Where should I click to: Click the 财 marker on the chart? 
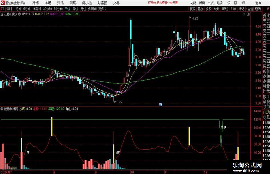click(161, 104)
